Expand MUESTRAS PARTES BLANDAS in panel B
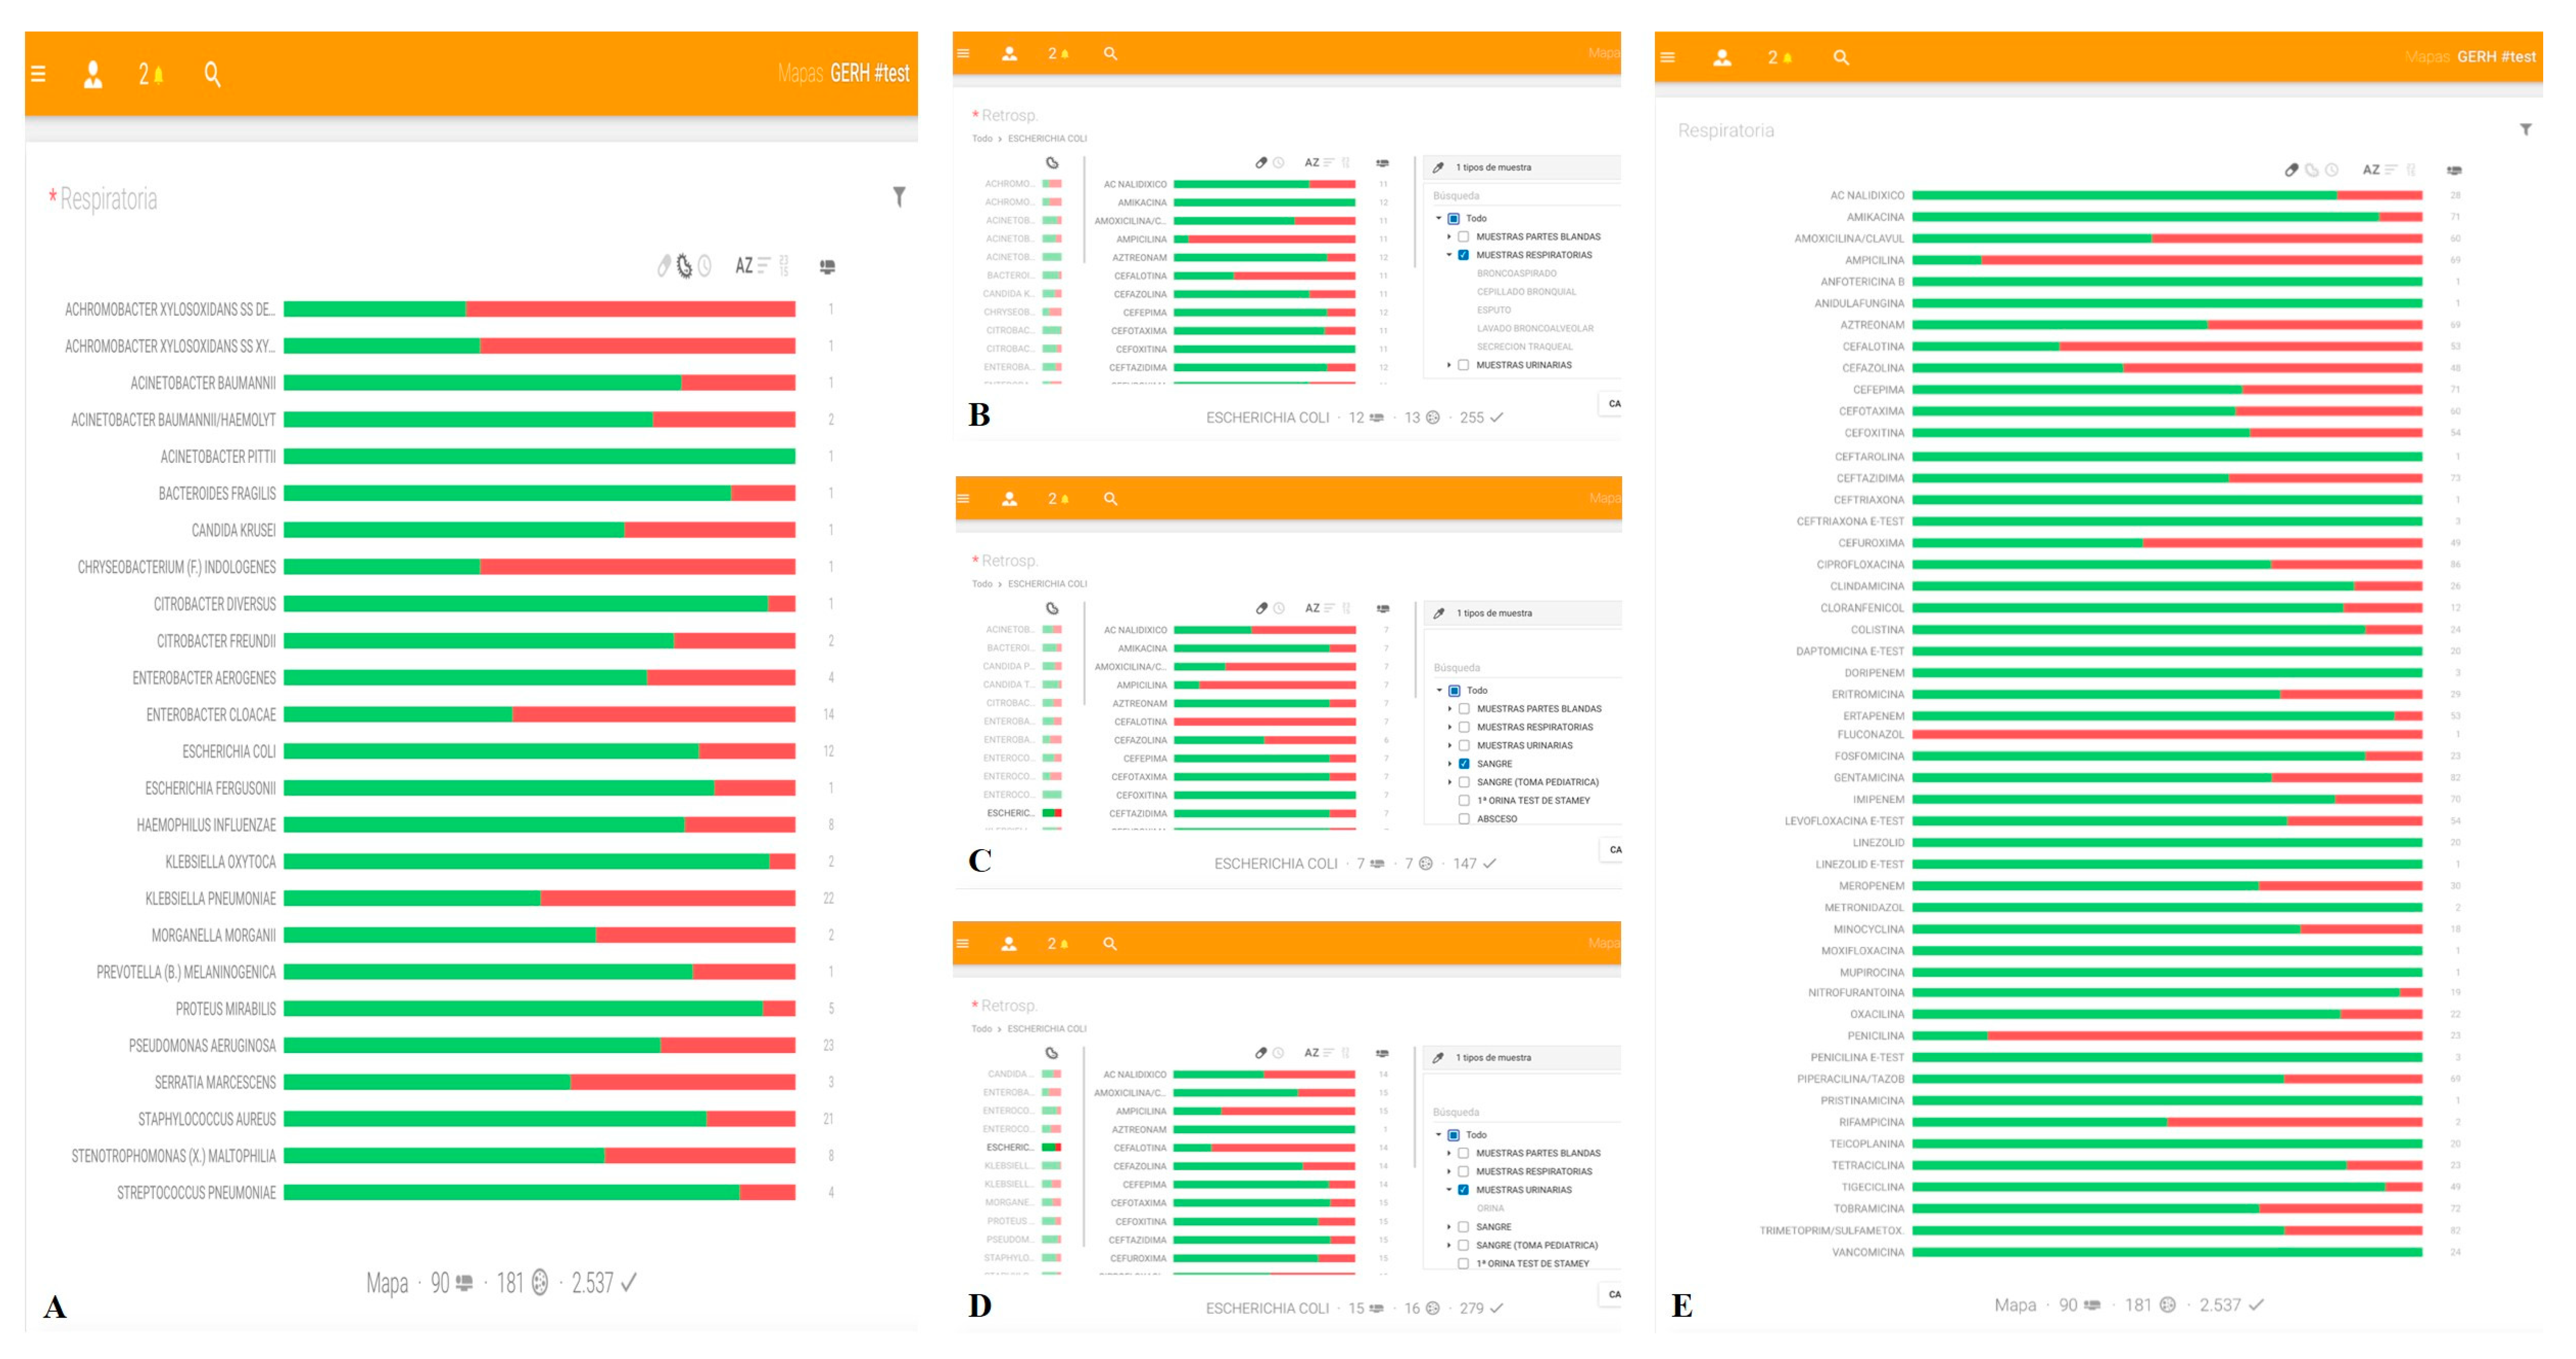This screenshot has width=2576, height=1359. click(x=1449, y=237)
